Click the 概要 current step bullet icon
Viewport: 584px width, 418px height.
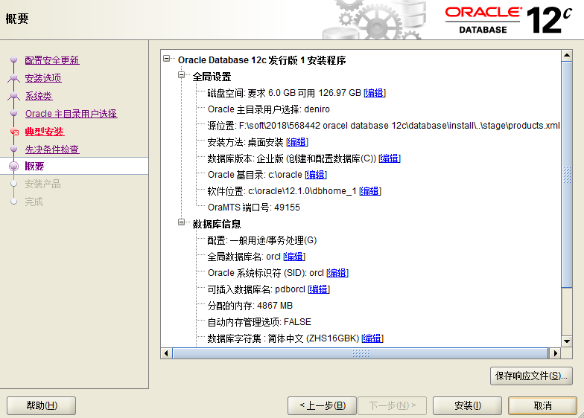point(13,167)
